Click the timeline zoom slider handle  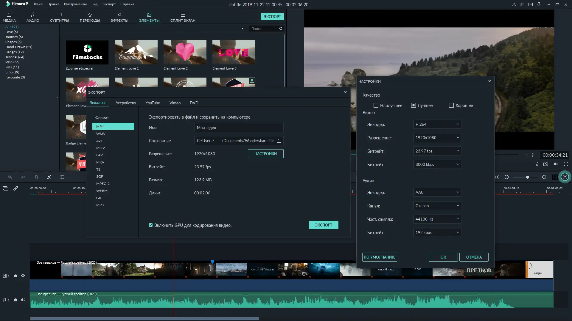527,177
